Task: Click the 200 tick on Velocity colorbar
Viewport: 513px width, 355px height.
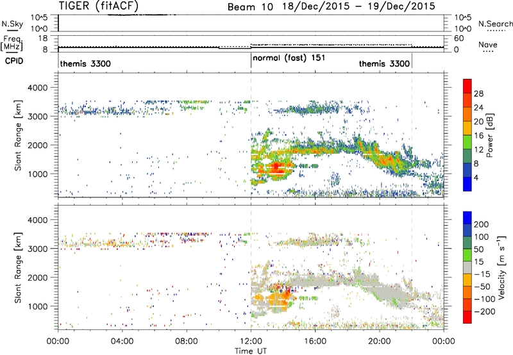Action: 482,224
